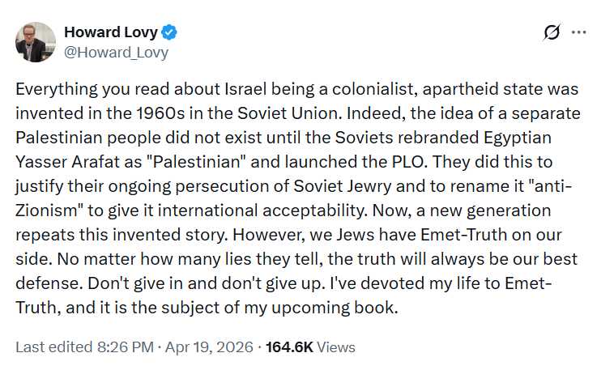
Task: Open the Grok explain-post icon
Action: [x=552, y=32]
